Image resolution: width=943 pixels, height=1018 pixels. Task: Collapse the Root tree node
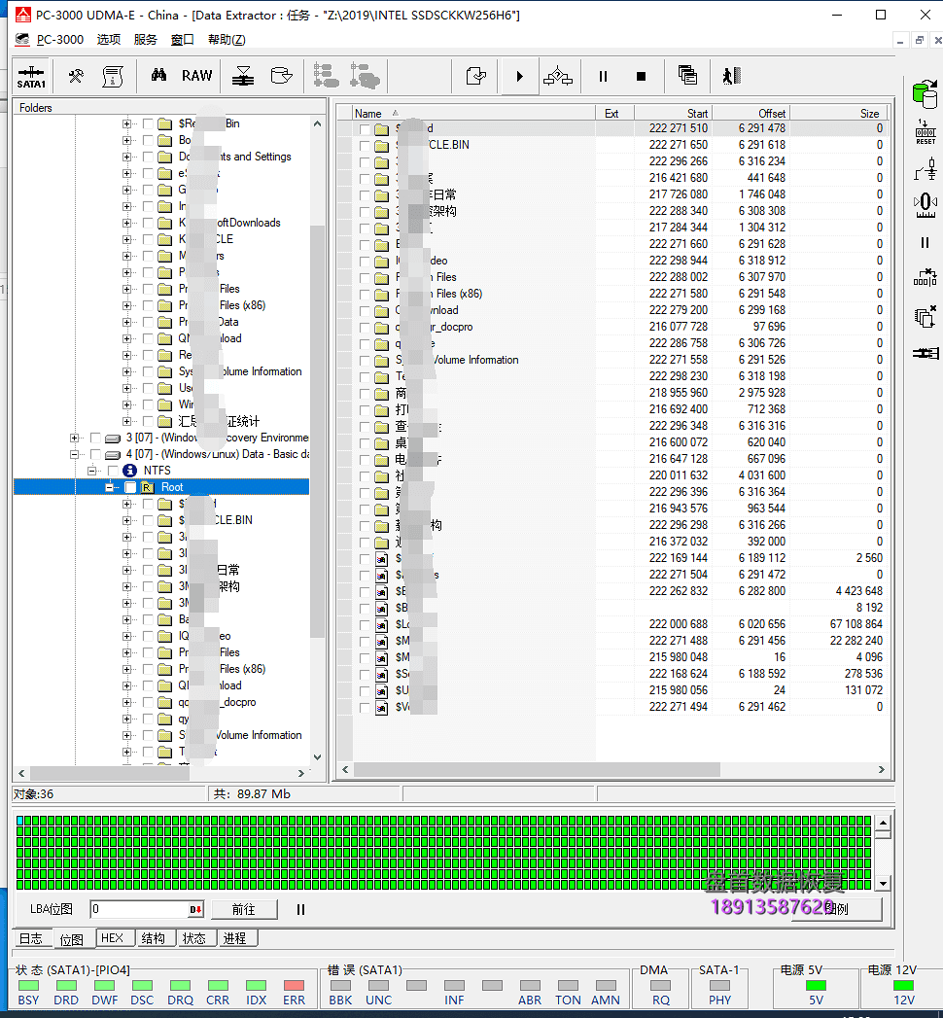click(x=109, y=487)
